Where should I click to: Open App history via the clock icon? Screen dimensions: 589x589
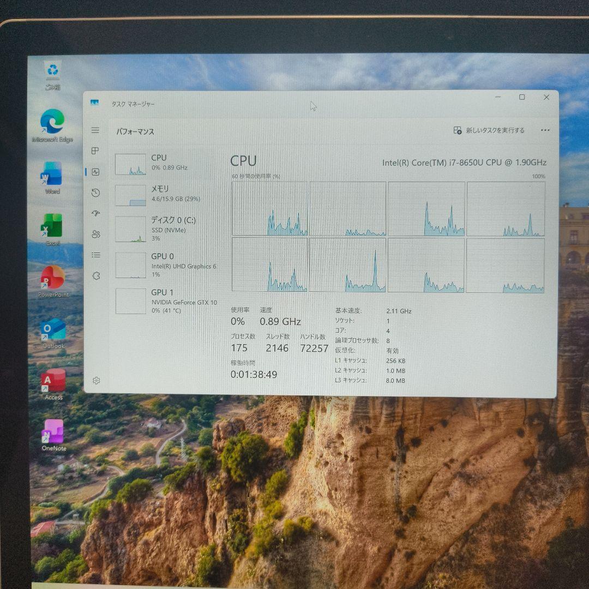tap(95, 193)
